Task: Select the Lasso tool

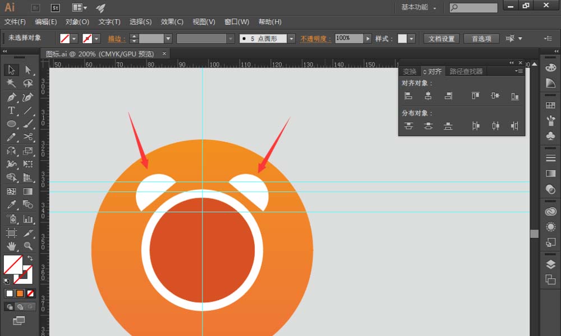Action: point(28,83)
